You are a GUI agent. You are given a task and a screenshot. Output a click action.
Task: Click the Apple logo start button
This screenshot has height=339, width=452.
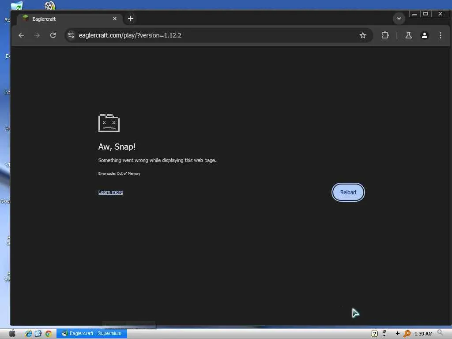[12, 333]
